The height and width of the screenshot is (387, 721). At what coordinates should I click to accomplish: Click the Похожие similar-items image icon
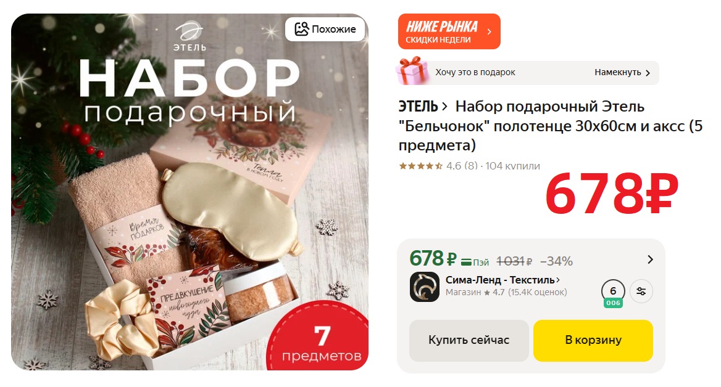(302, 29)
